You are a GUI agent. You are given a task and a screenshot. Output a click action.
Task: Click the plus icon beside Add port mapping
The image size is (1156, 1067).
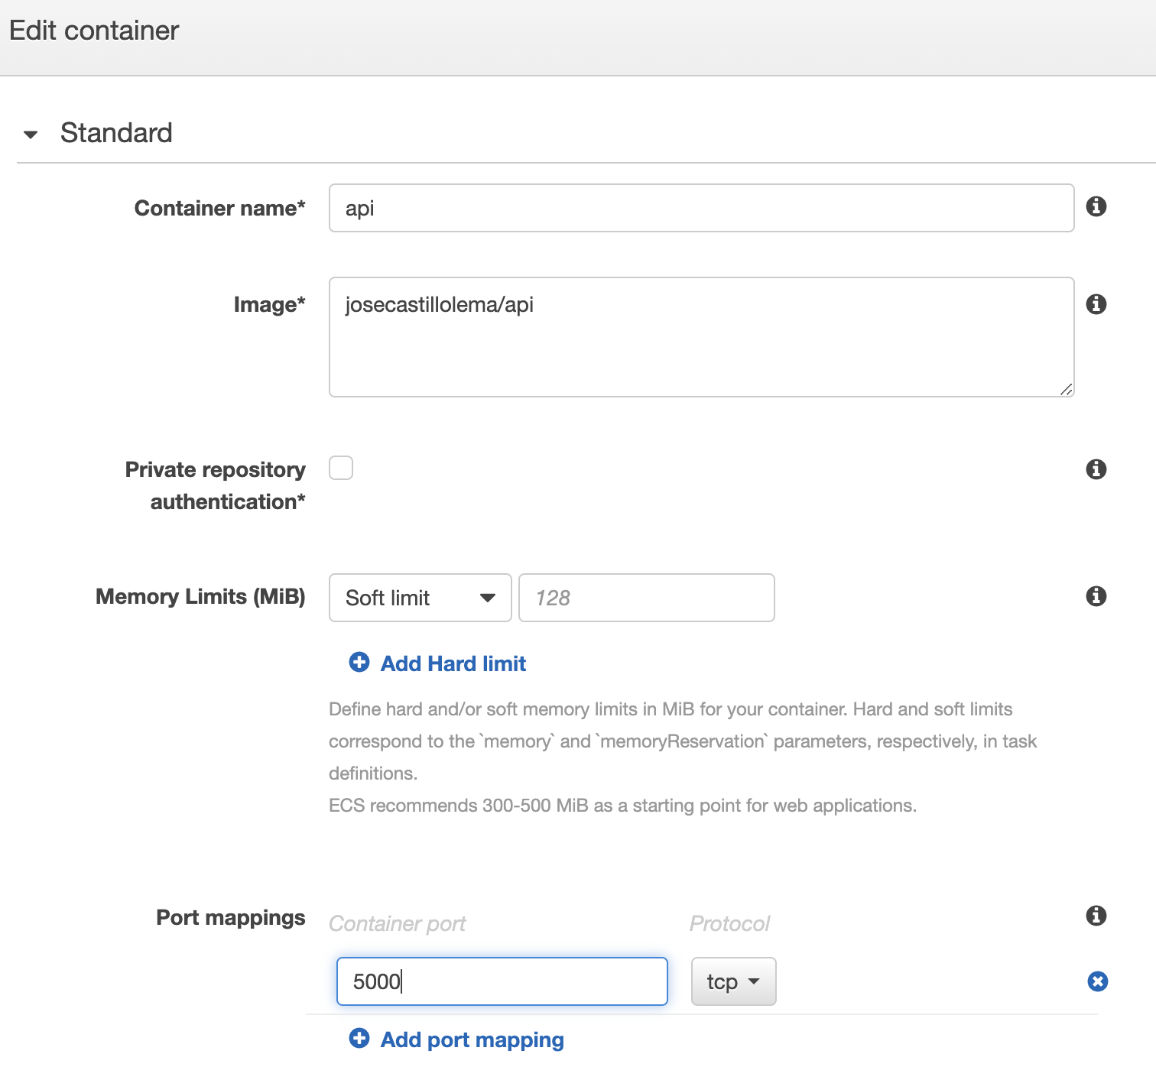pyautogui.click(x=359, y=1038)
